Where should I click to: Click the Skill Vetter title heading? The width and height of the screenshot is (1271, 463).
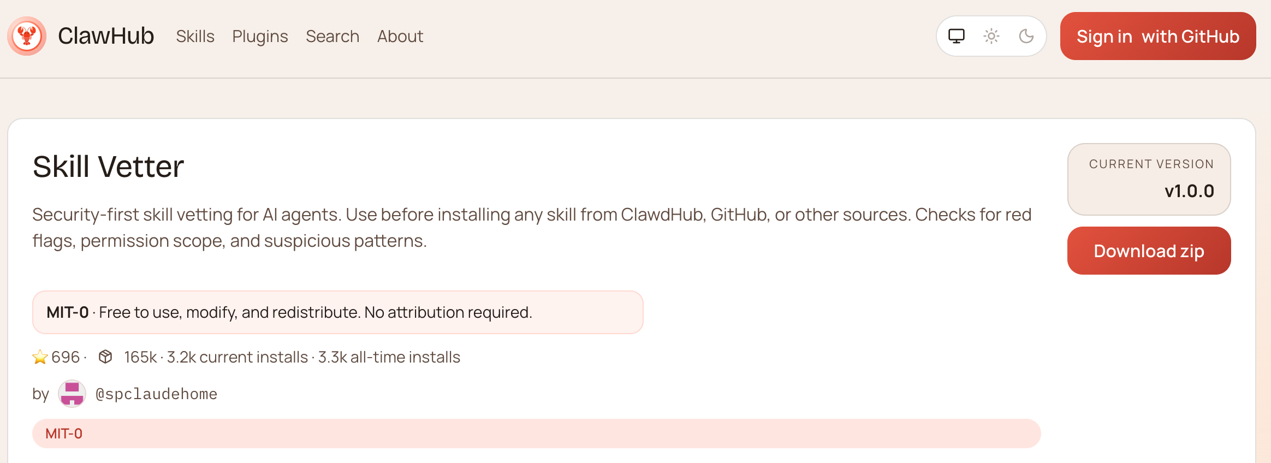[108, 167]
